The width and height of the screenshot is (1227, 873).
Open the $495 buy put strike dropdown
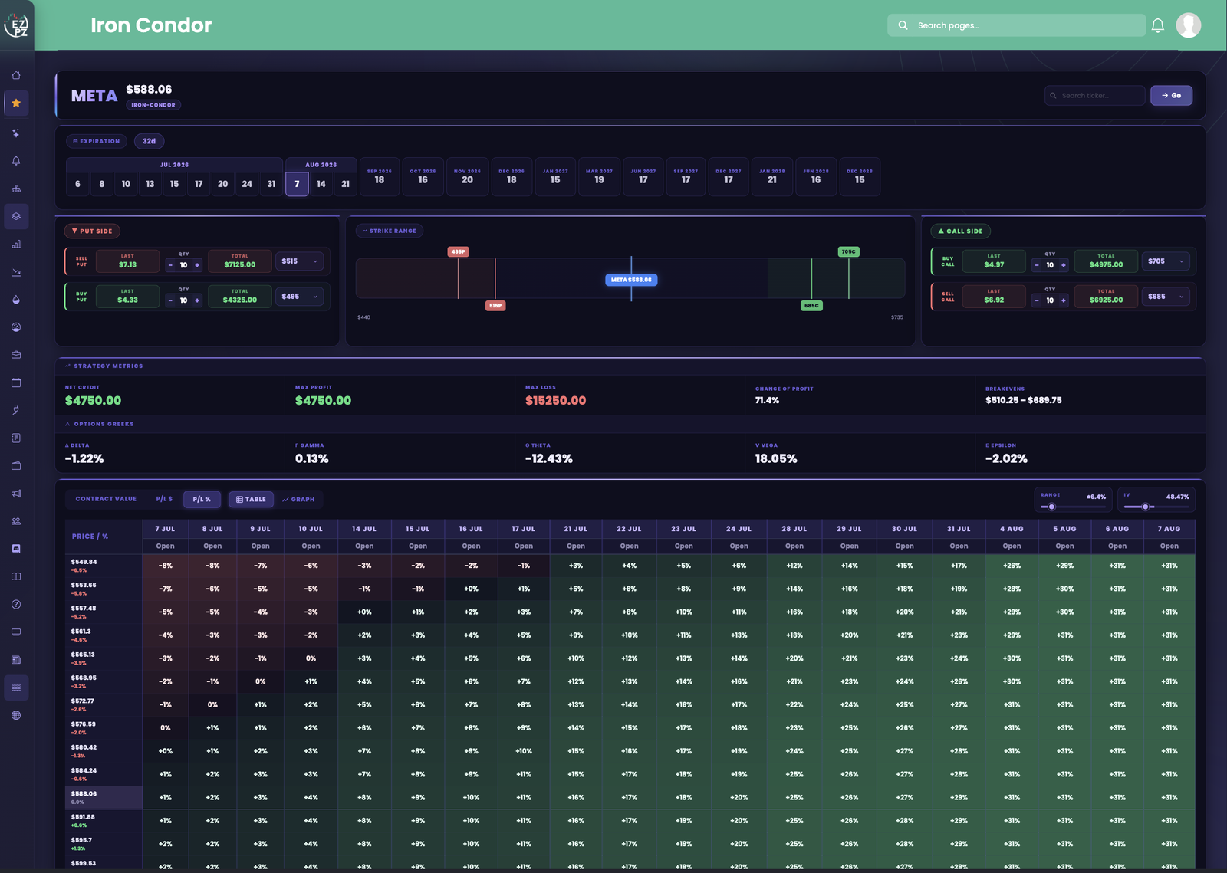click(300, 297)
